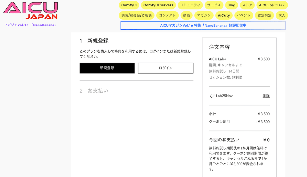Open AICU.jpについて page
The height and width of the screenshot is (177, 307).
[x=272, y=5]
